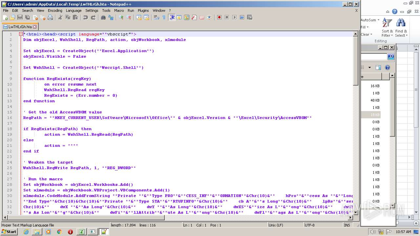Open the Document Map toolbar icon

click(x=187, y=17)
